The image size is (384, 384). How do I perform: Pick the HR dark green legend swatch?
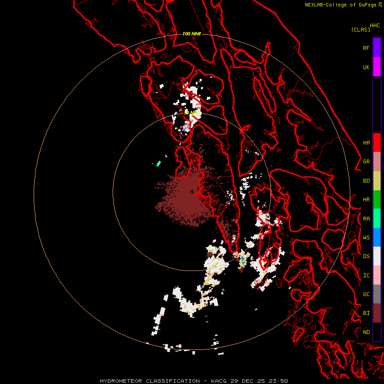377,199
